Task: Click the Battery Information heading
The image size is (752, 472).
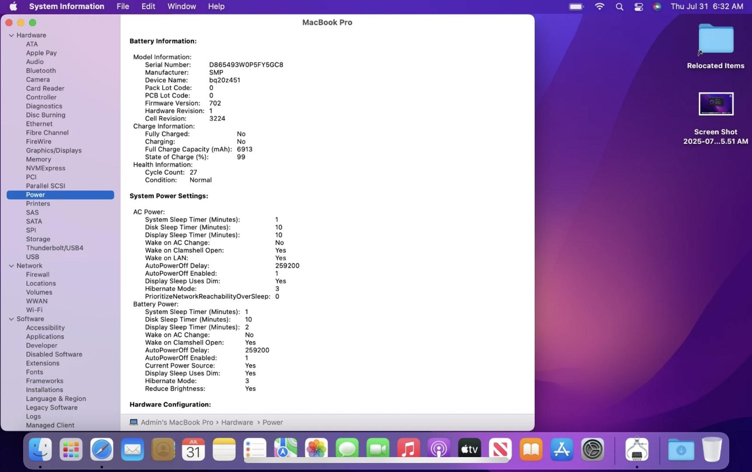Action: click(x=163, y=41)
